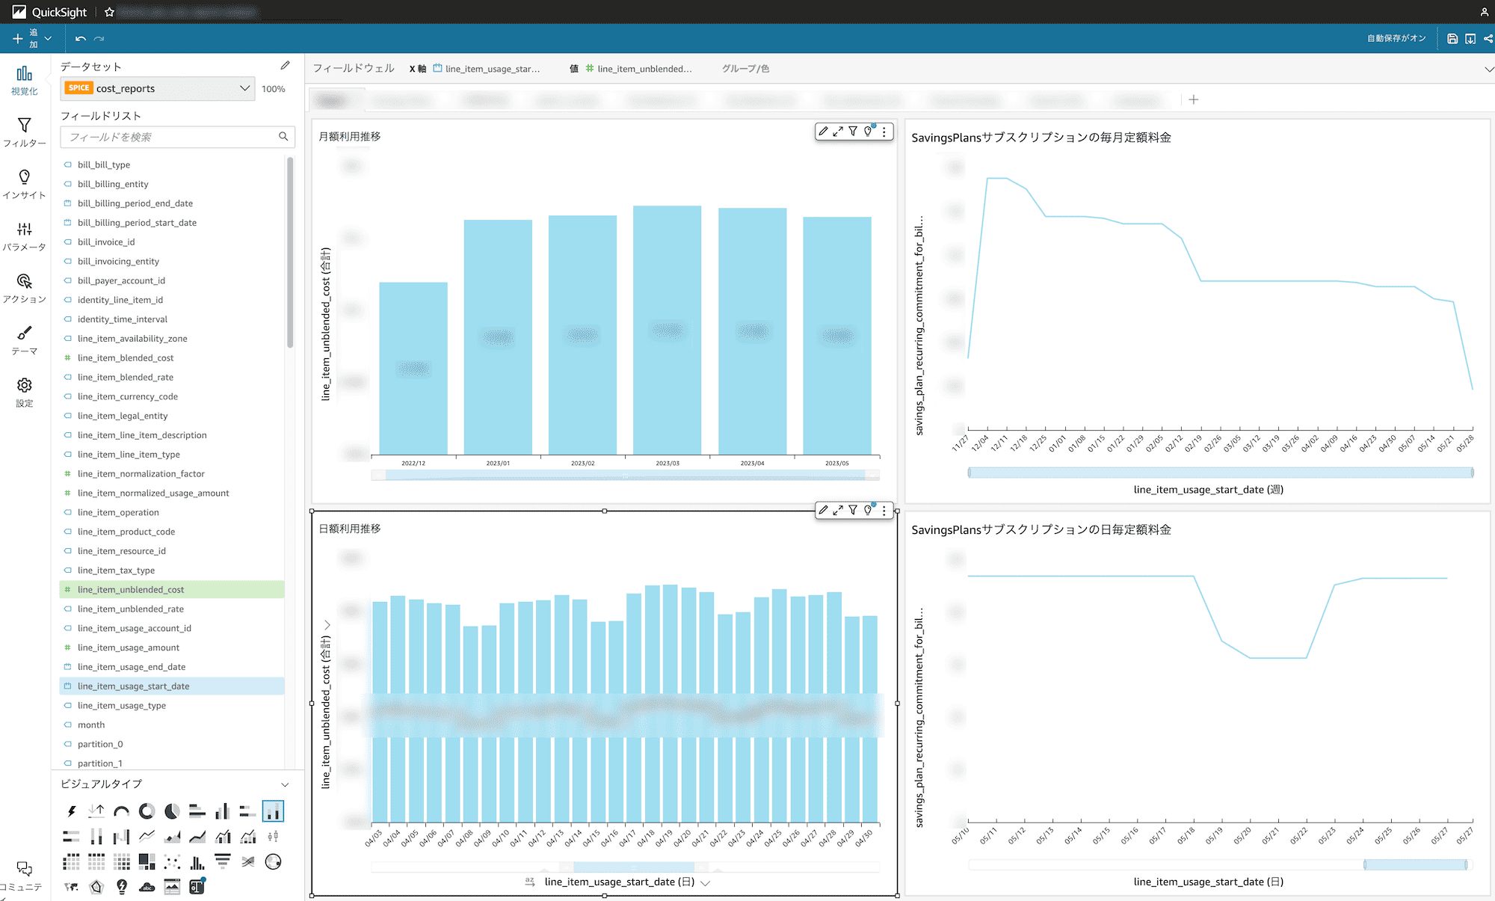
Task: Open the Filter panel in sidebar
Action: [25, 132]
